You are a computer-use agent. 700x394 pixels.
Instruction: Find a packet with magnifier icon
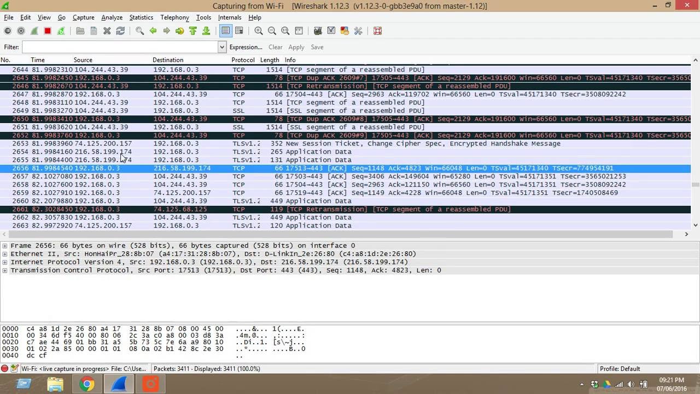pyautogui.click(x=139, y=31)
